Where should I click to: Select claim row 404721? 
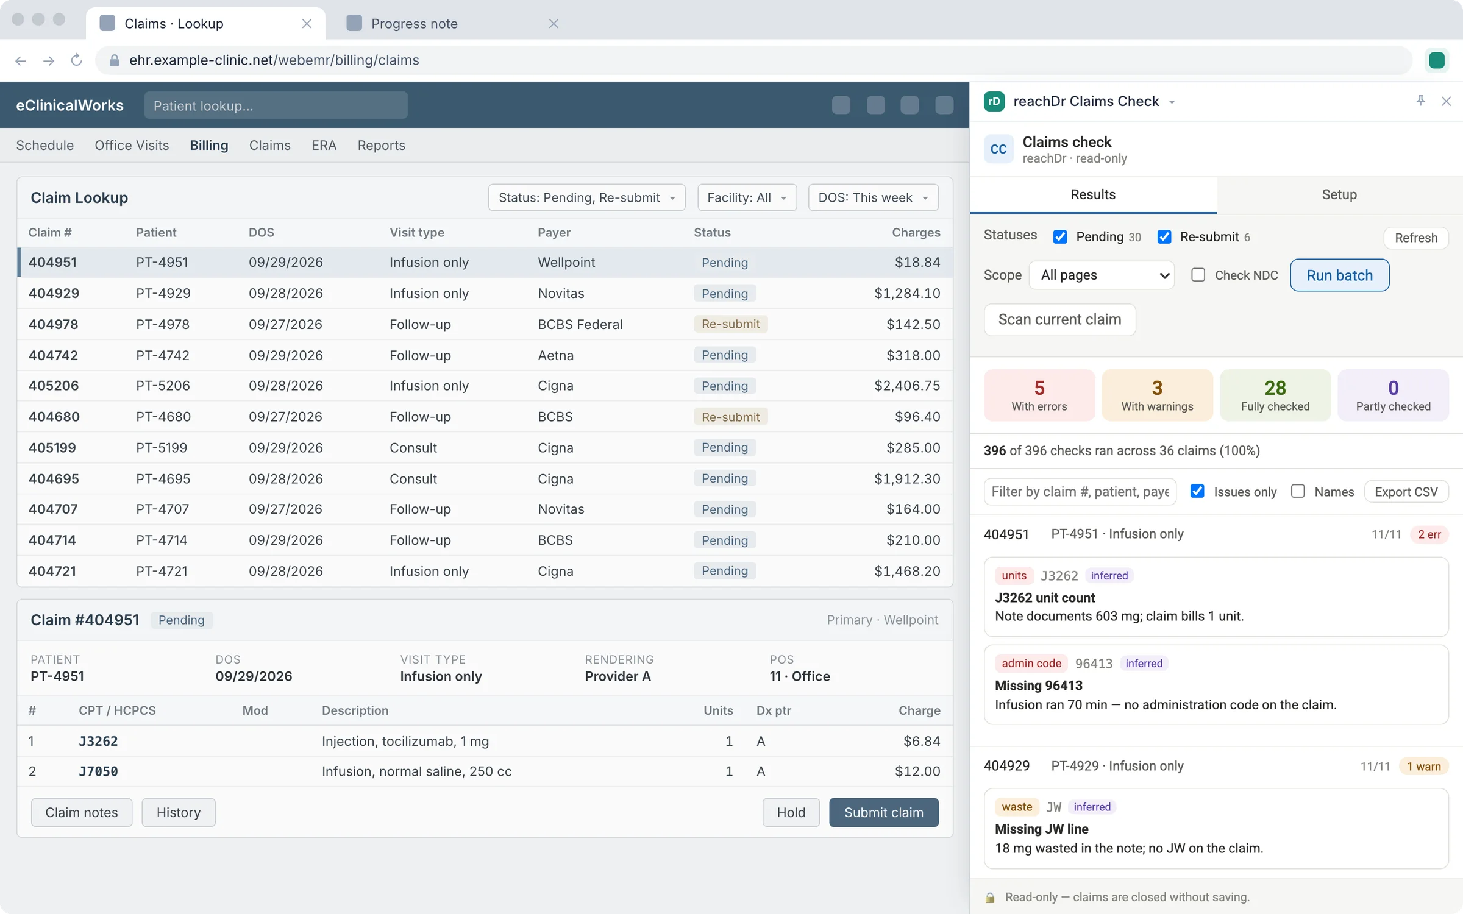coord(485,571)
